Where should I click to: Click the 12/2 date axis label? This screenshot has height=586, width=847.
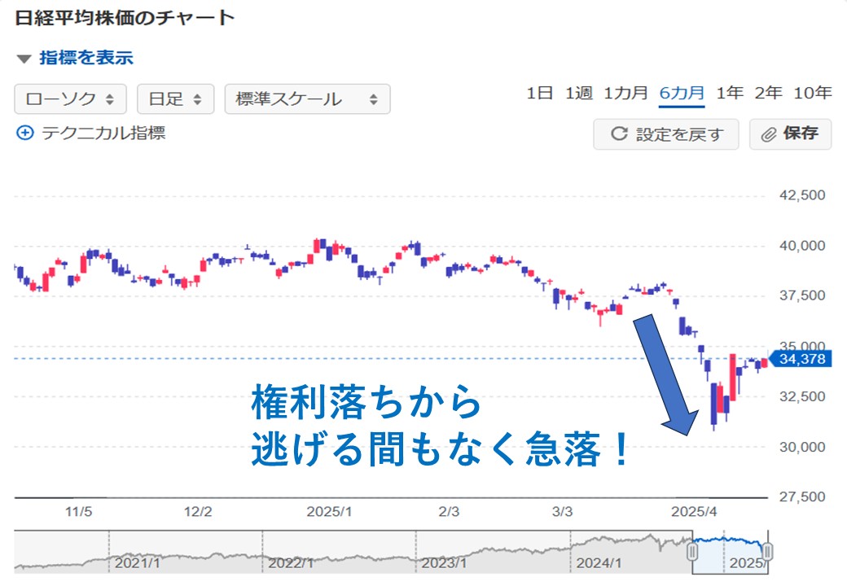point(198,512)
